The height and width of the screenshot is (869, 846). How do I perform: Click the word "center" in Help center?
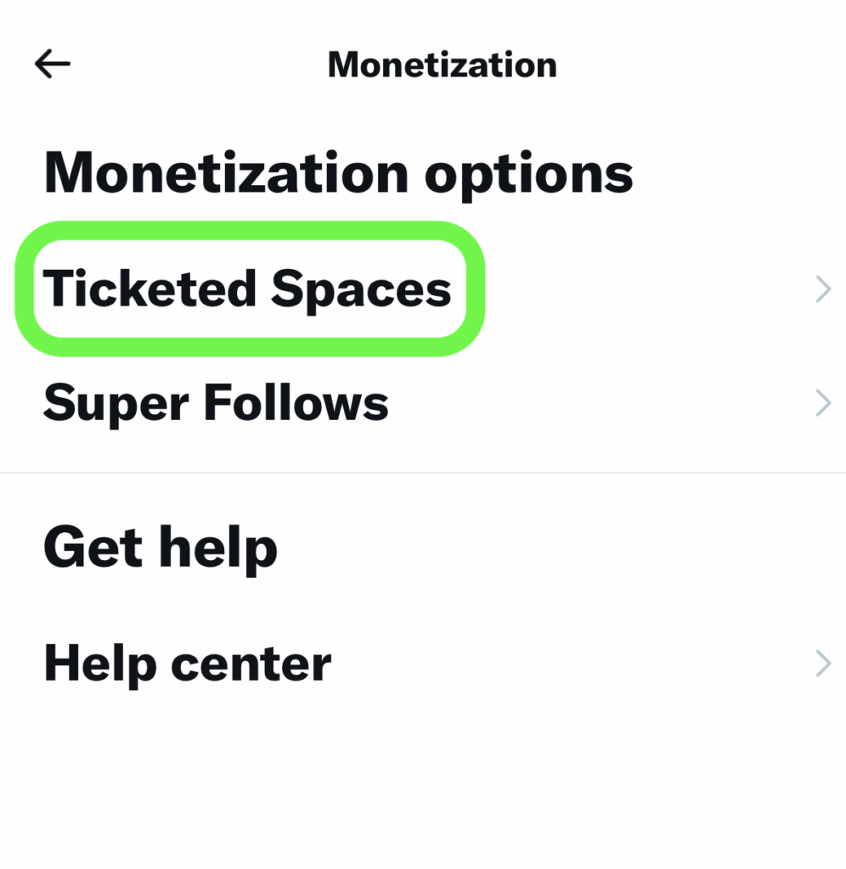(x=251, y=665)
